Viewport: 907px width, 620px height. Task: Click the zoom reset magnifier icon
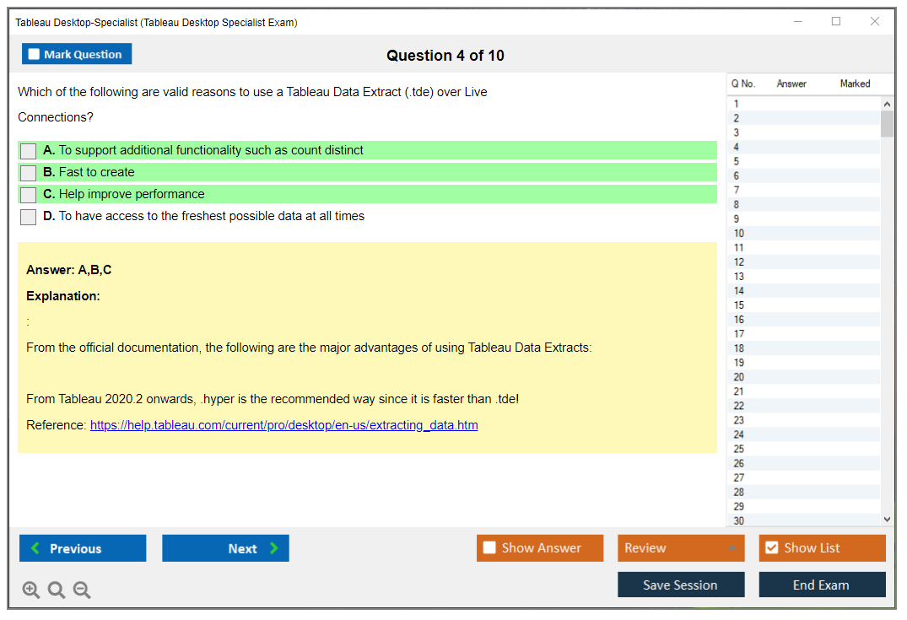[57, 590]
